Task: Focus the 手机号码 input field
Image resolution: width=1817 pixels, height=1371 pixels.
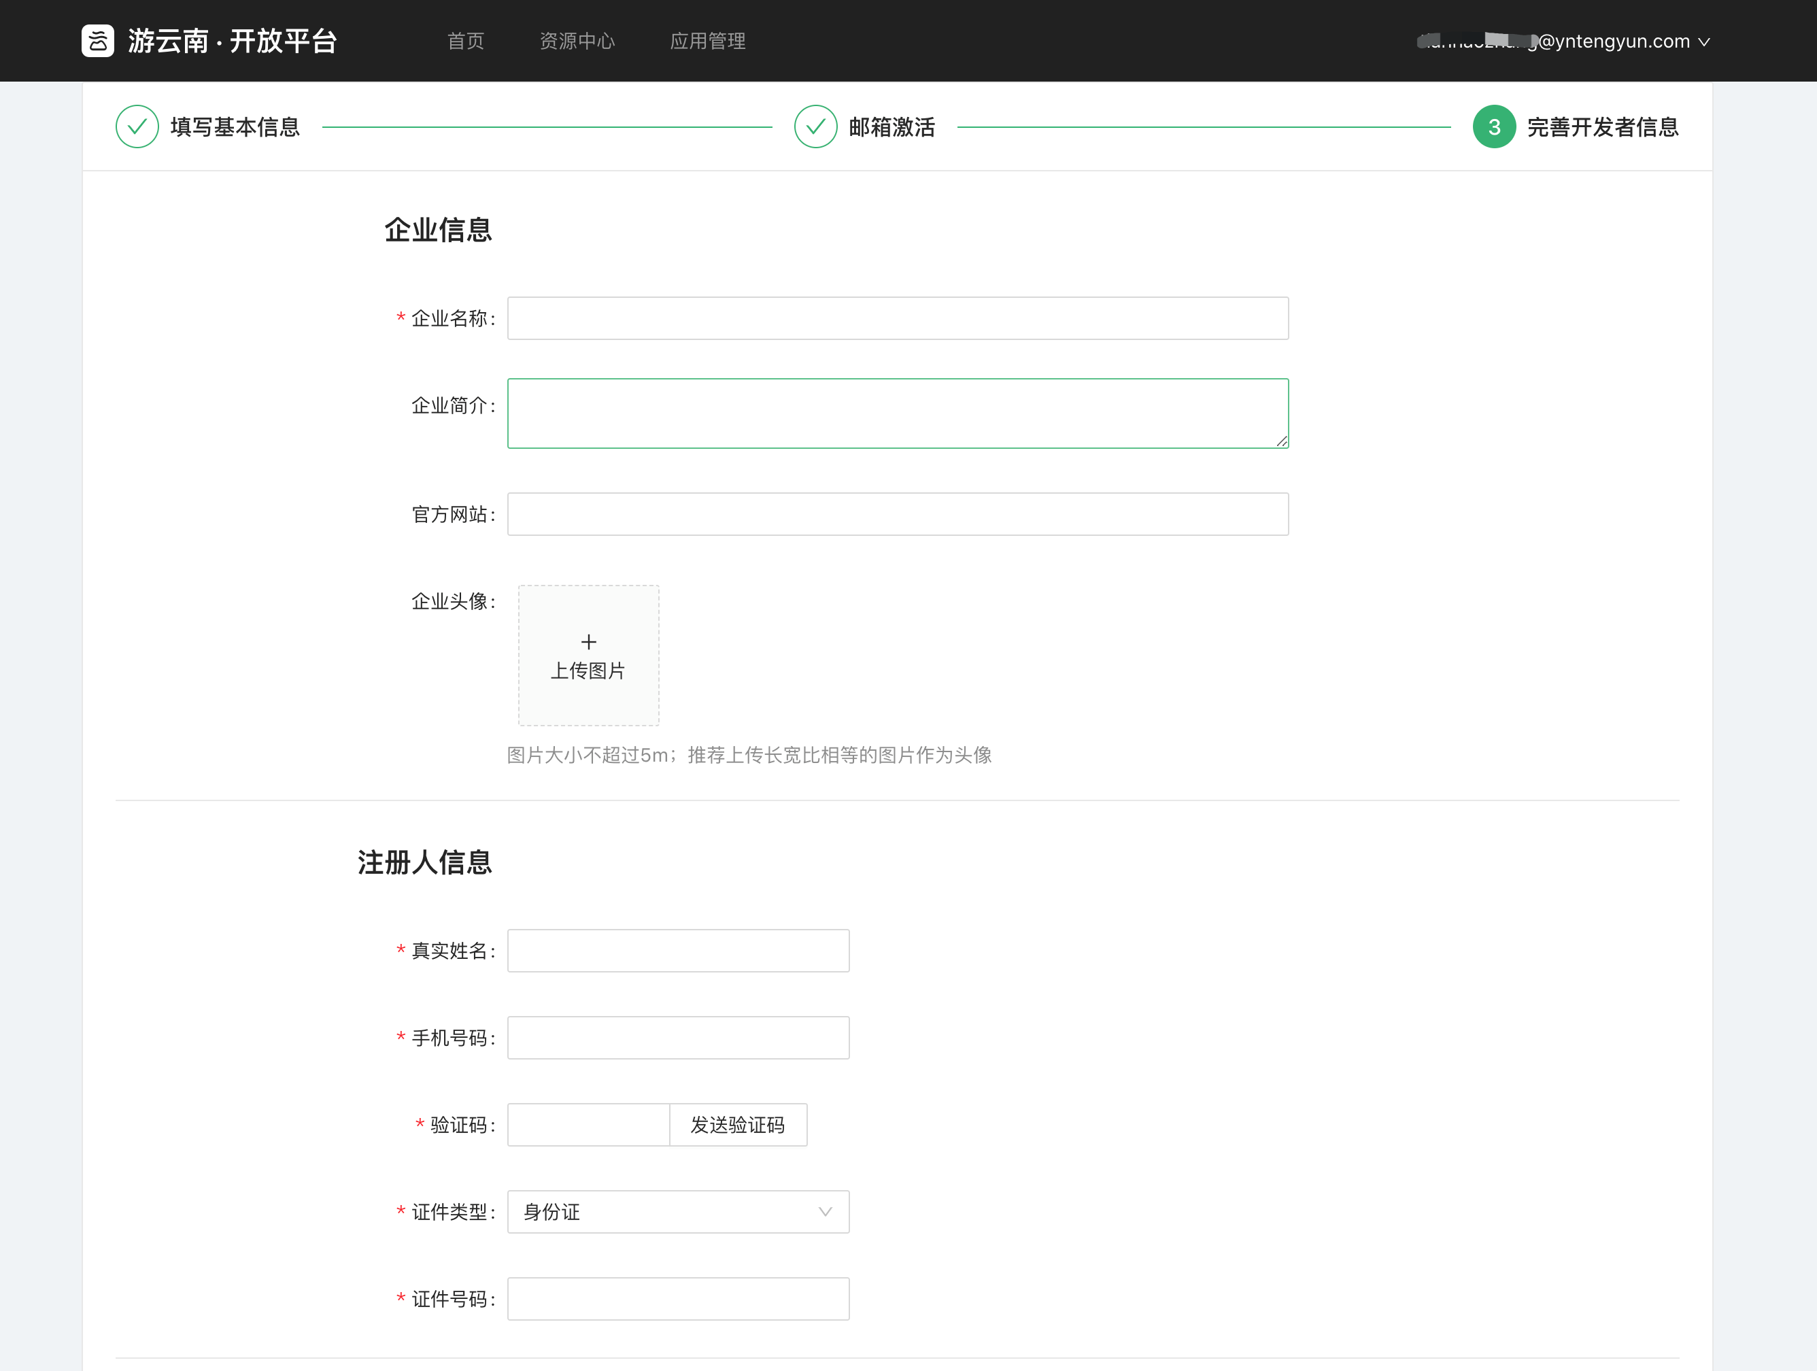Action: pyautogui.click(x=679, y=1038)
